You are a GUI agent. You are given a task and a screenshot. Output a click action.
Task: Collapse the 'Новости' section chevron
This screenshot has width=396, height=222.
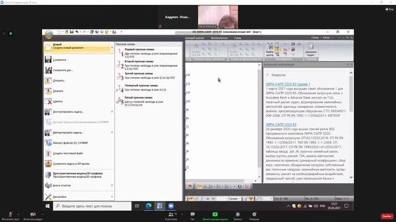[x=267, y=75]
